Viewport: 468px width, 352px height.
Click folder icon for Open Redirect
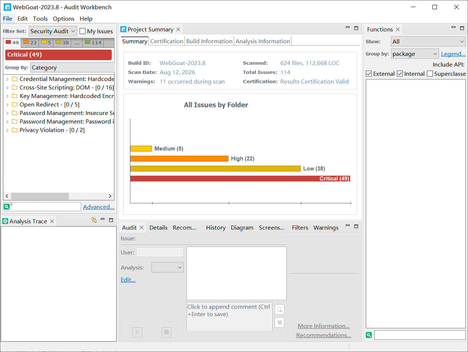pyautogui.click(x=14, y=105)
